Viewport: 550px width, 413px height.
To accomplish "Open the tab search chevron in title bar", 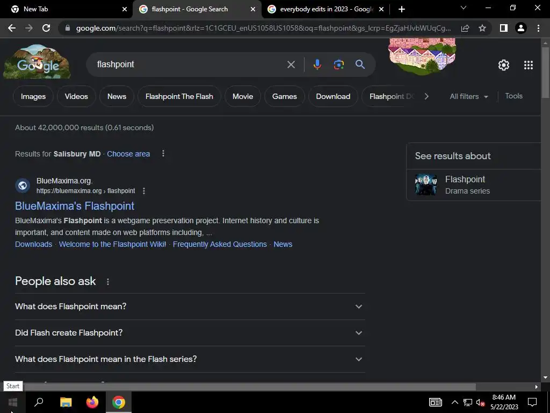I will pos(464,8).
